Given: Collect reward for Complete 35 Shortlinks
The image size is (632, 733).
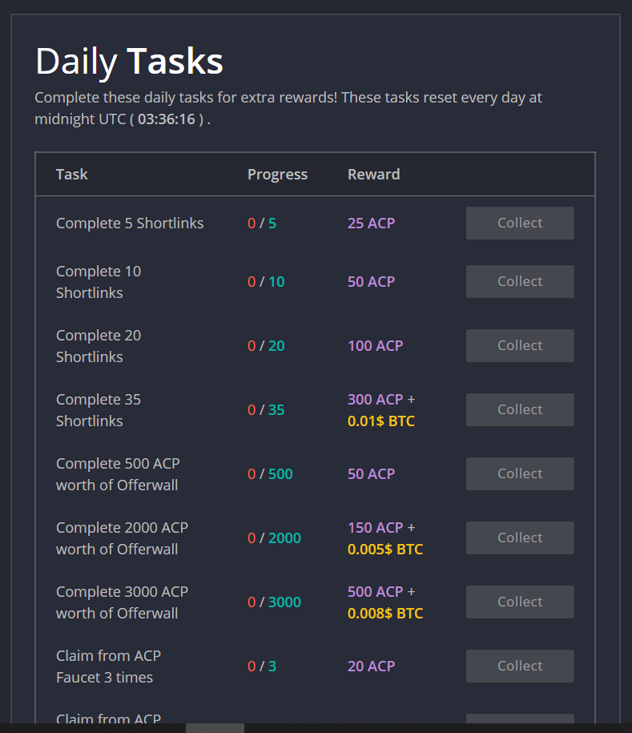Looking at the screenshot, I should point(520,409).
